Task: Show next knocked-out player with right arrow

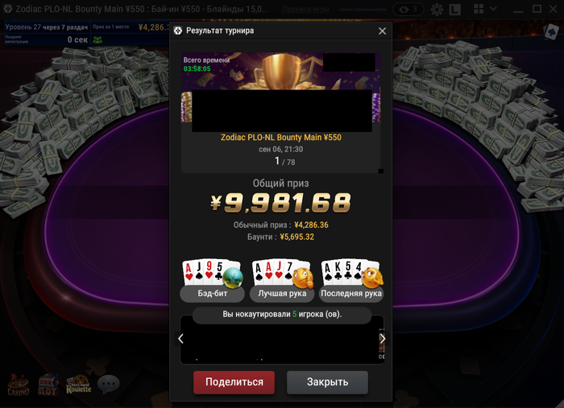Action: pos(383,338)
